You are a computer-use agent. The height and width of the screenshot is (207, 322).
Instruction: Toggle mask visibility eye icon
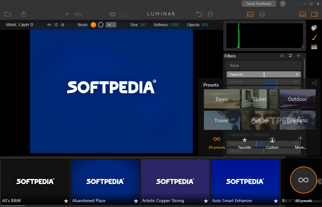(x=49, y=25)
